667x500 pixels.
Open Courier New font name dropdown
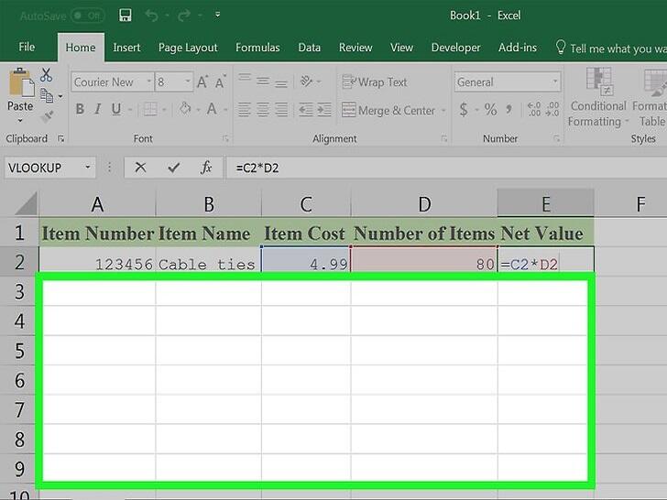pyautogui.click(x=149, y=82)
